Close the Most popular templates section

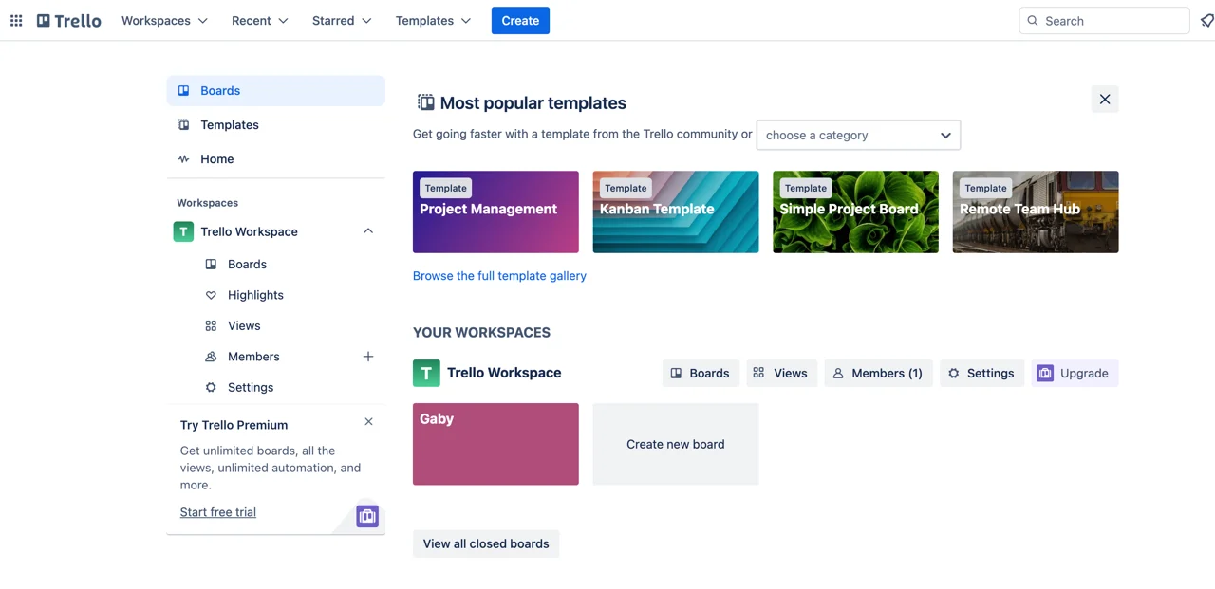1105,99
